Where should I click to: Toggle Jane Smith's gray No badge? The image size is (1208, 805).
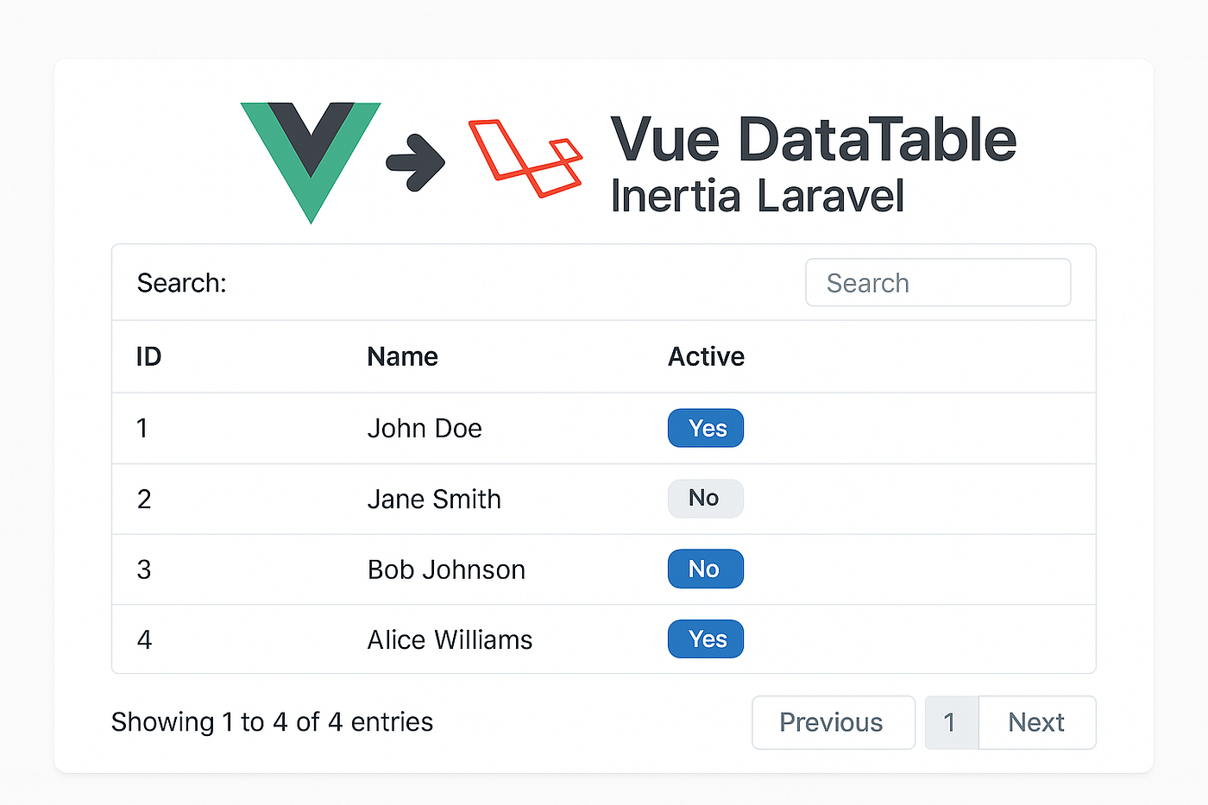pyautogui.click(x=706, y=498)
